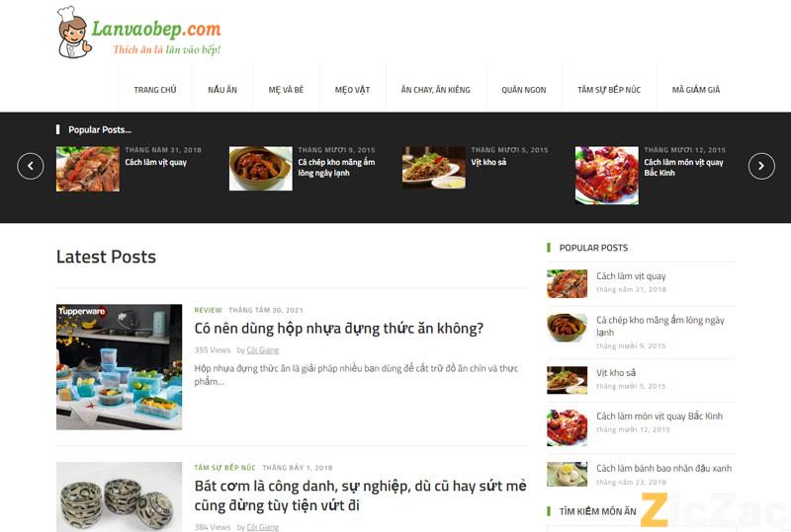Open the MÃ GIẢM GIÁ menu

(x=696, y=90)
